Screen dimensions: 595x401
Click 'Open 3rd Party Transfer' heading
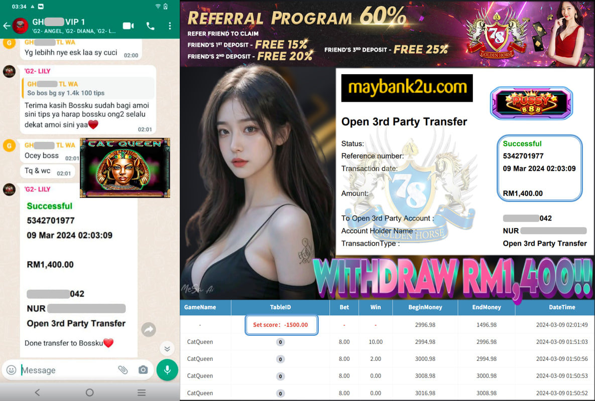tap(404, 121)
